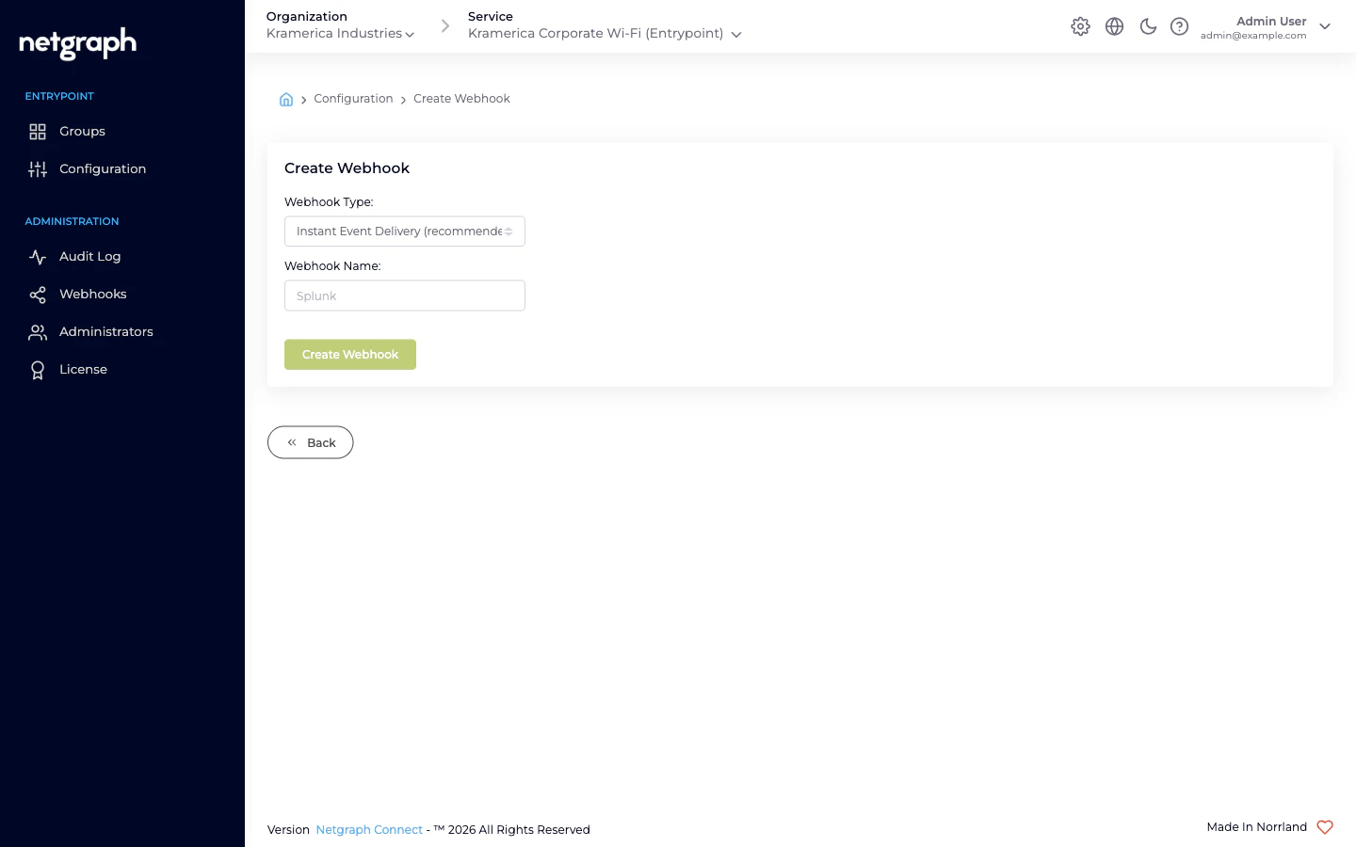Click the Administrators sidebar icon

[x=38, y=331]
